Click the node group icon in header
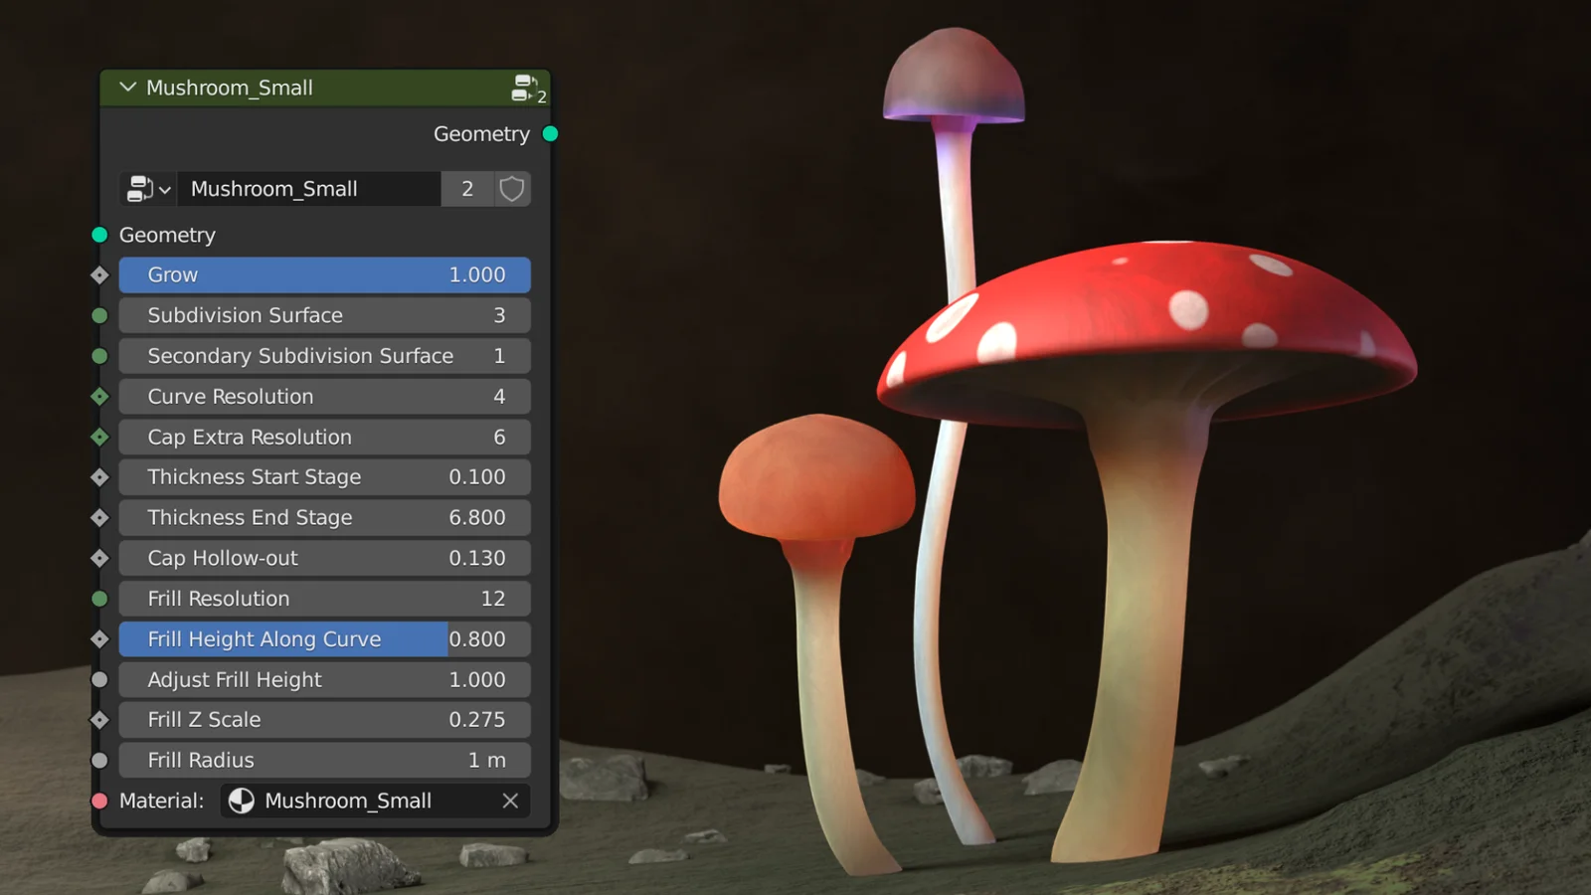 pyautogui.click(x=527, y=89)
